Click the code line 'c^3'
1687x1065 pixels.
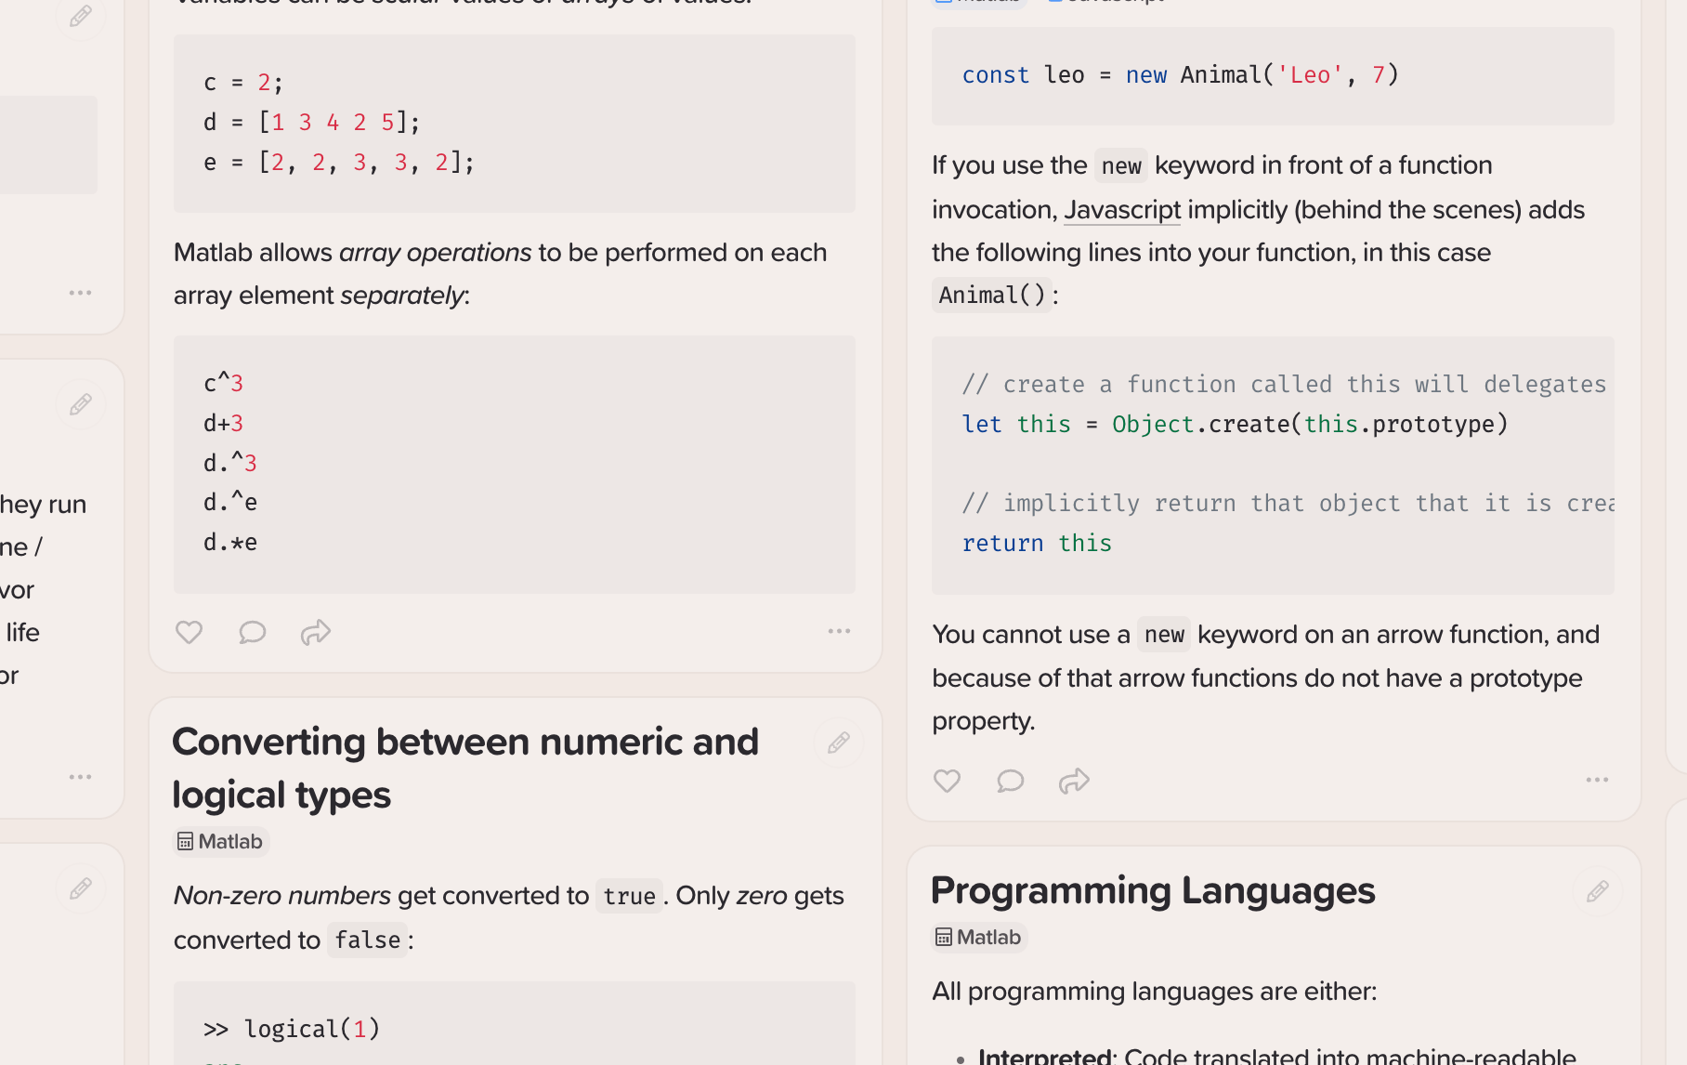point(223,383)
